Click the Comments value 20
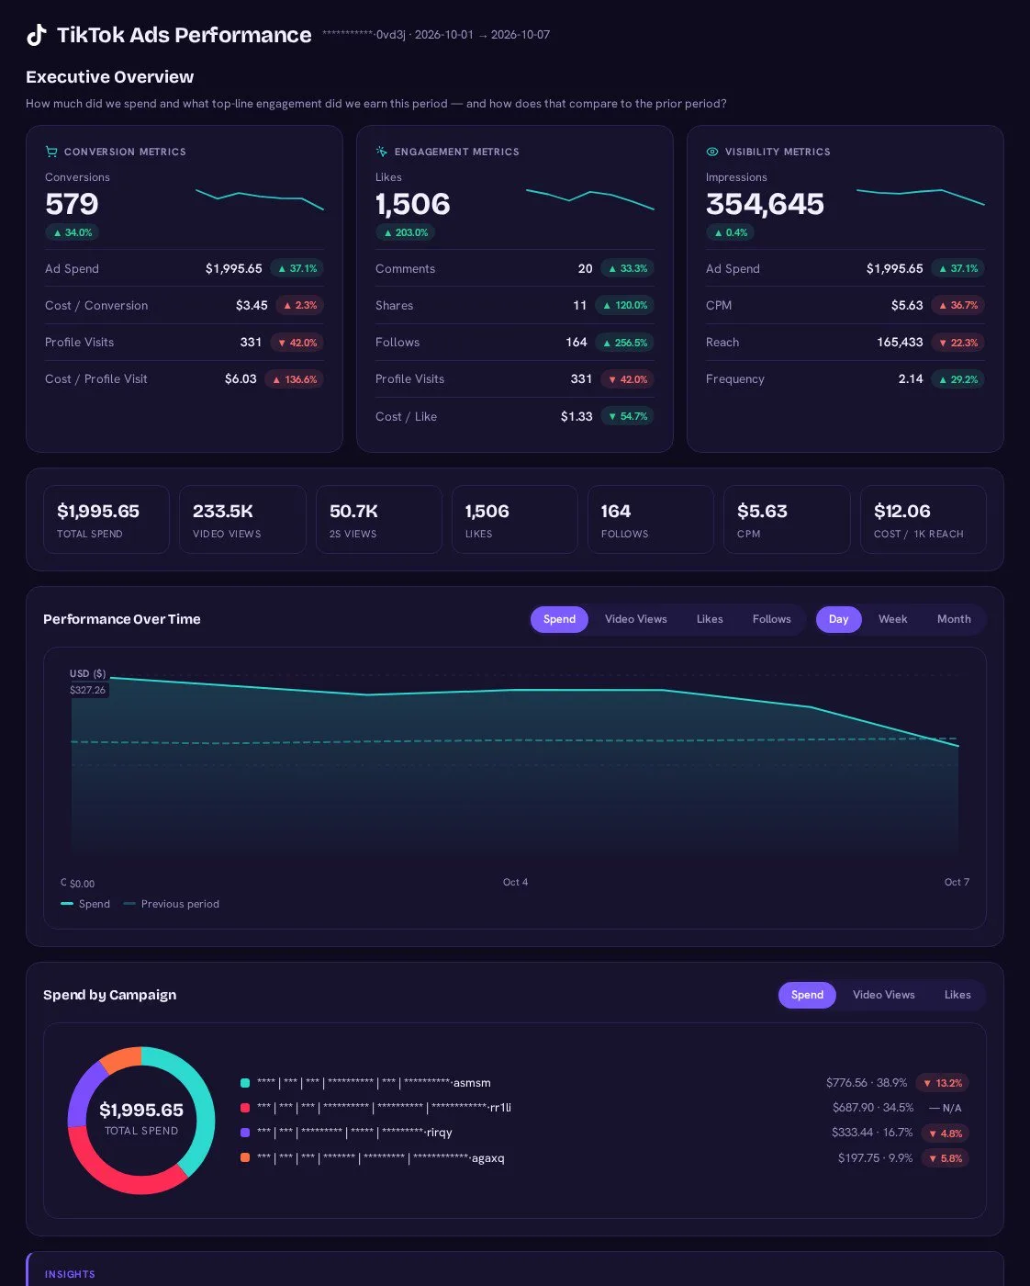1030x1286 pixels. coord(585,268)
